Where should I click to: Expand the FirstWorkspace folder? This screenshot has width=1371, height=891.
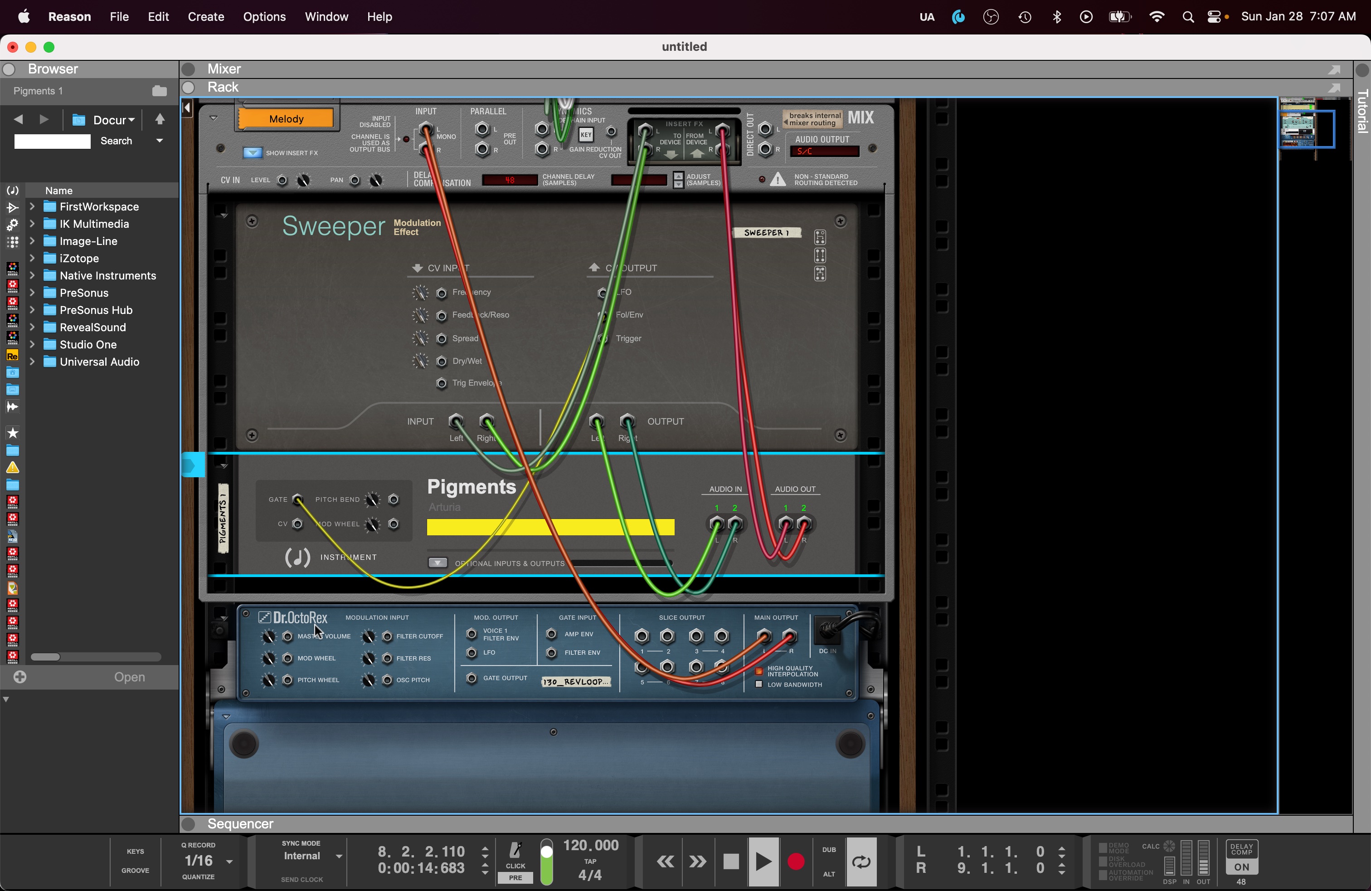click(x=32, y=206)
